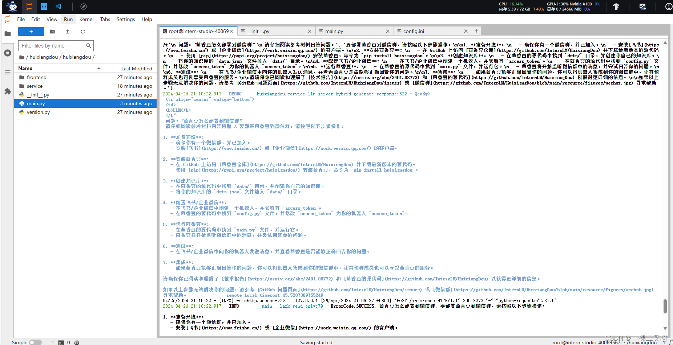Focus the Filter files by name field
This screenshot has width=673, height=345.
(x=56, y=46)
